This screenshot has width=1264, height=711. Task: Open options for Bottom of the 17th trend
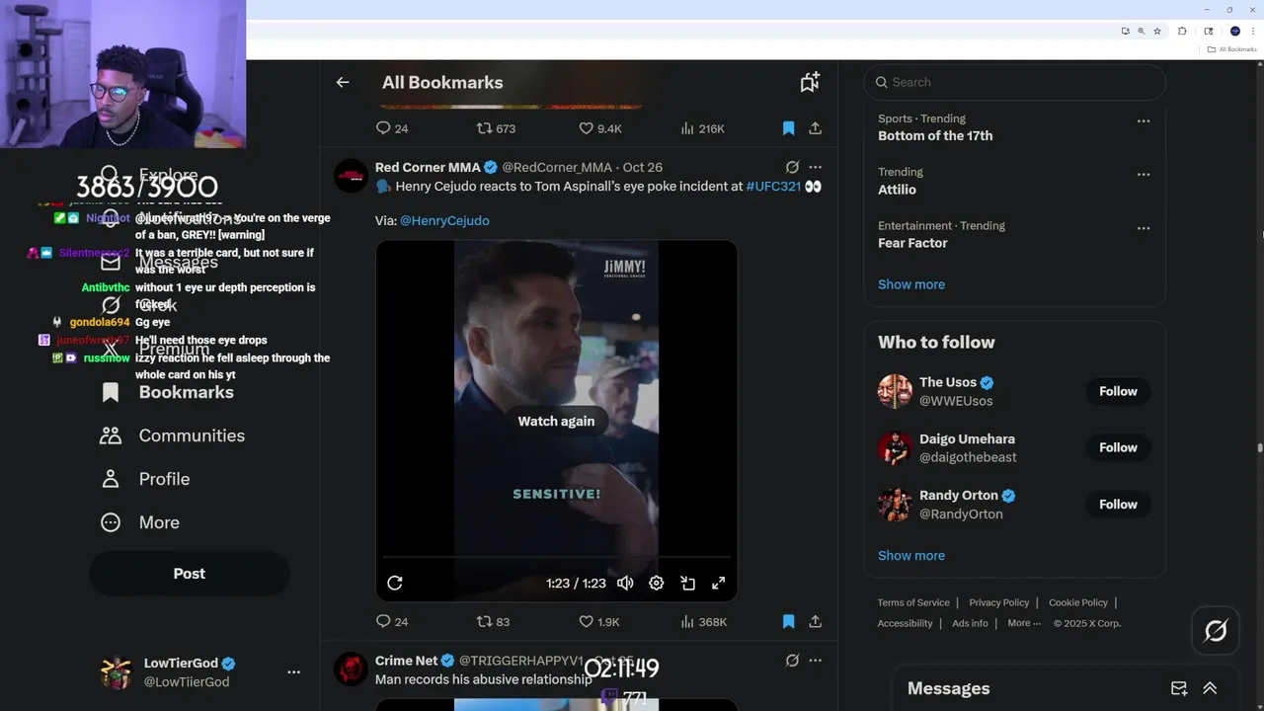coord(1144,121)
